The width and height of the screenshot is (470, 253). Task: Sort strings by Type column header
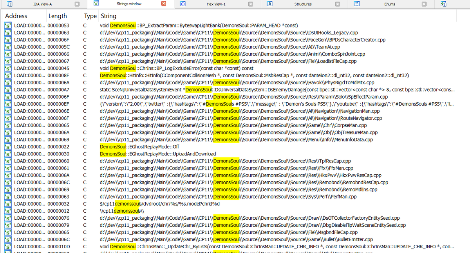90,16
